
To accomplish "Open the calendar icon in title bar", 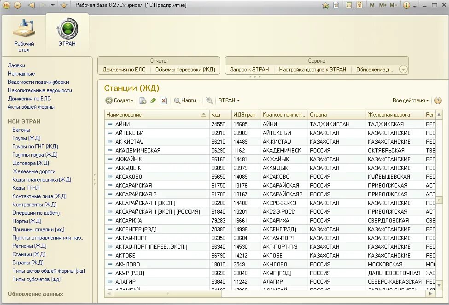I will click(x=359, y=5).
